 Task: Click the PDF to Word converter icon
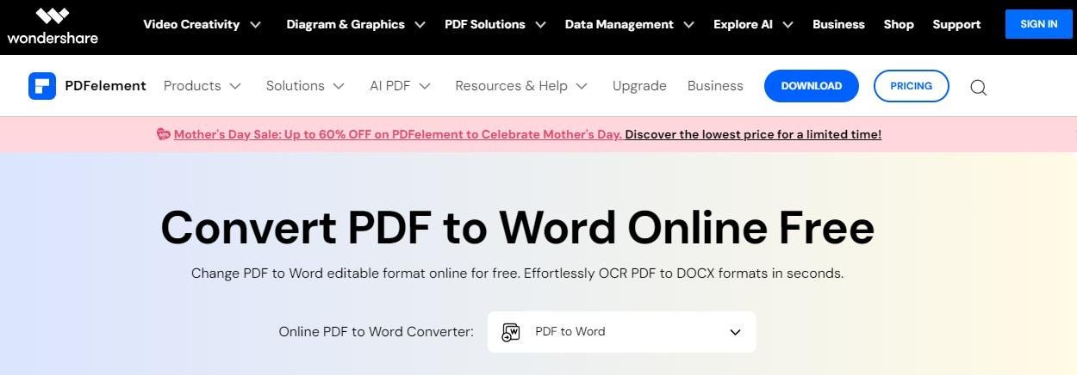click(511, 332)
